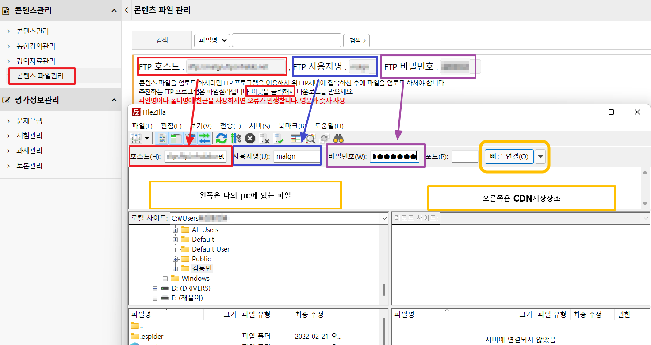Open the quick connect history dropdown arrow
Screen dimensions: 651x345
click(x=540, y=157)
